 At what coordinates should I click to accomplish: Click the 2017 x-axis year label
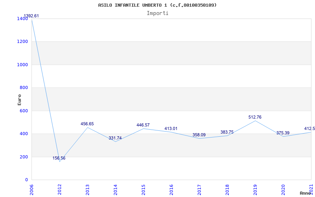199,190
